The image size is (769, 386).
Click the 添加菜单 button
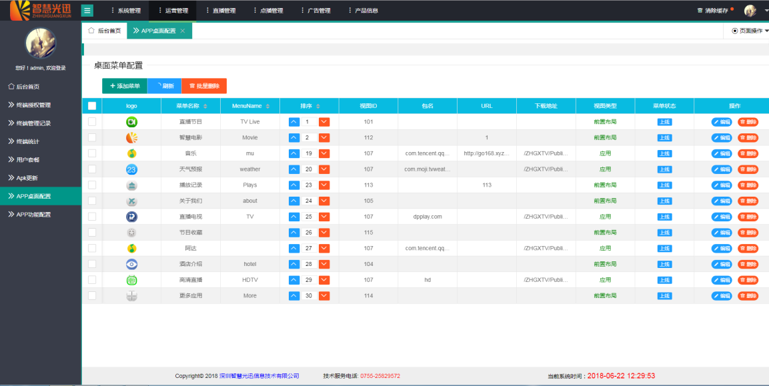[125, 86]
